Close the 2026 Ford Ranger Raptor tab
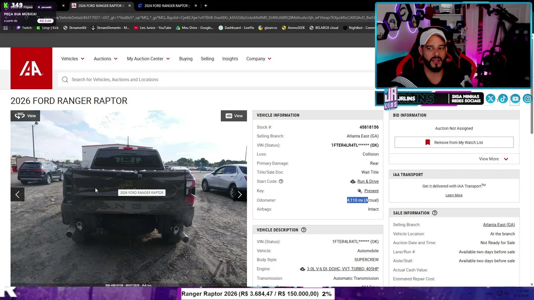Viewport: 534px width, 300px height. [x=129, y=6]
